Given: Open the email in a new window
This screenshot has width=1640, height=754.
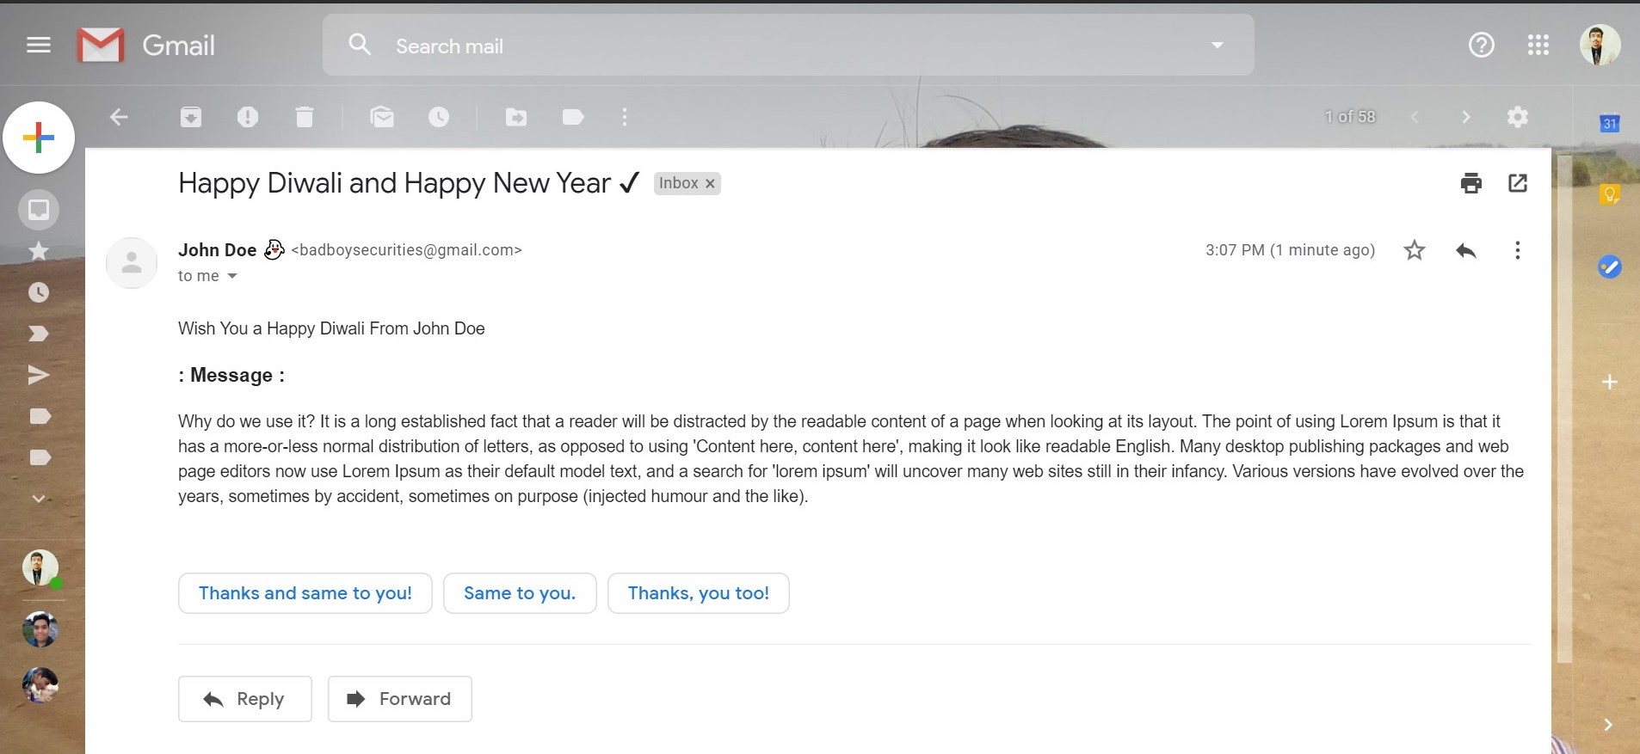Looking at the screenshot, I should pos(1518,182).
